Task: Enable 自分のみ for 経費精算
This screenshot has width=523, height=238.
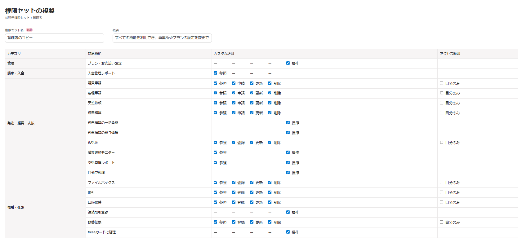Action: click(x=441, y=113)
